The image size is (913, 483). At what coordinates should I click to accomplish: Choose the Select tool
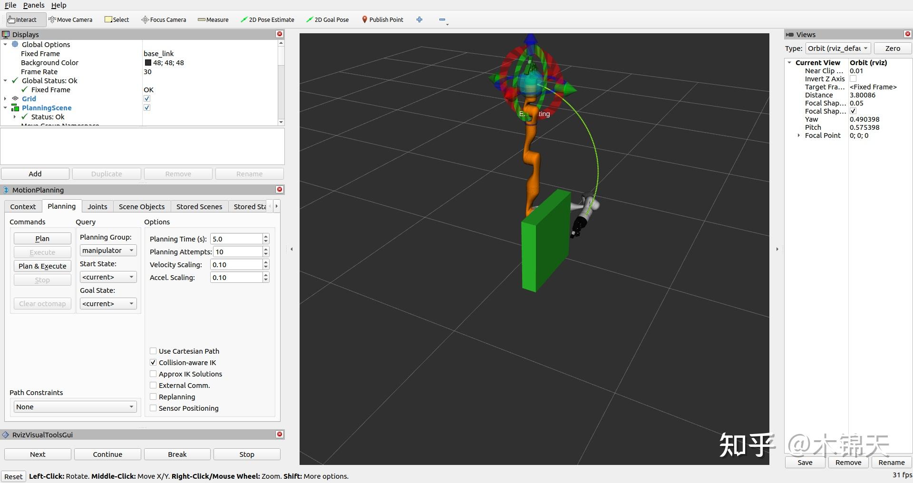click(x=116, y=19)
